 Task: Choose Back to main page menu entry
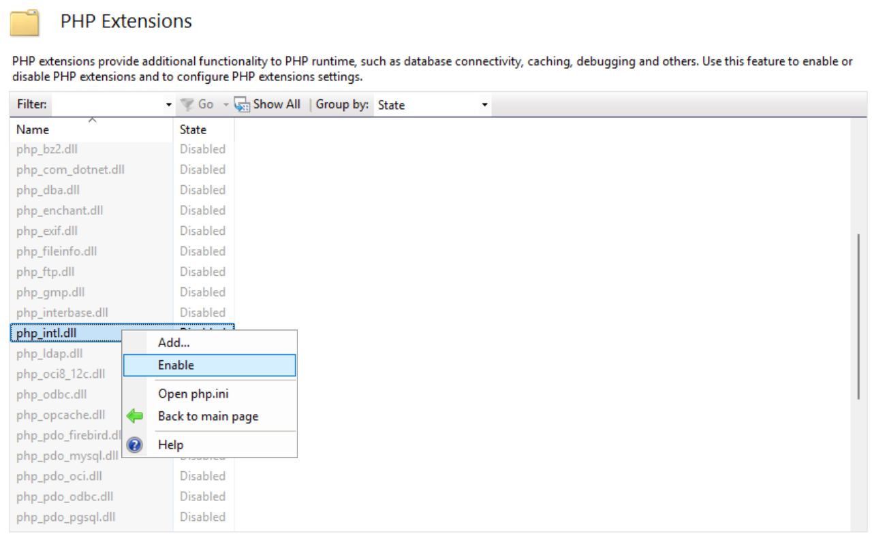(x=209, y=416)
